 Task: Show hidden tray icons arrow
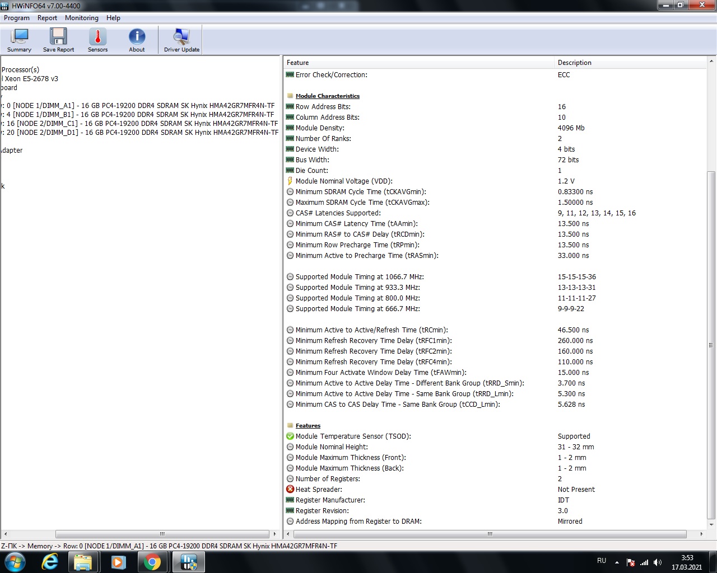(x=617, y=562)
